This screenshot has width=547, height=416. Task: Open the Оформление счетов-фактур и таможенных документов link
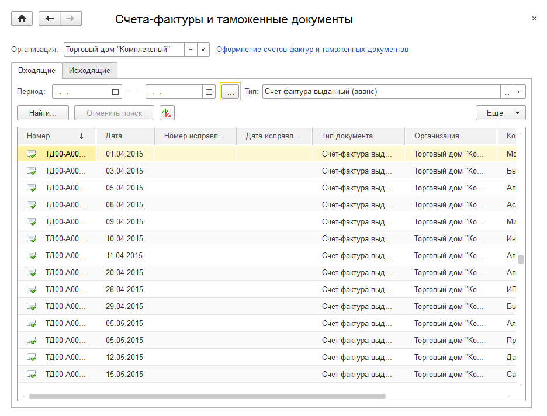point(312,50)
